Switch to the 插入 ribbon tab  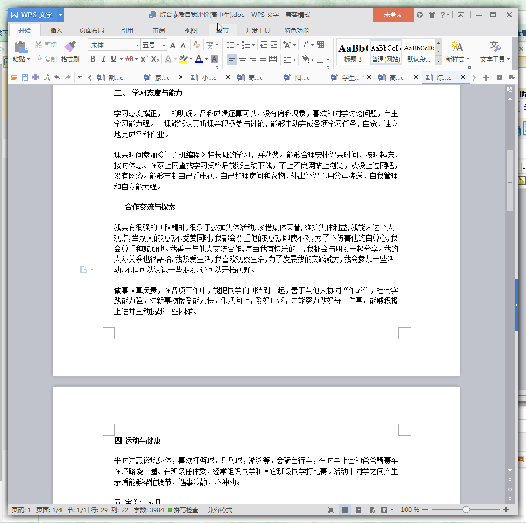pyautogui.click(x=56, y=31)
